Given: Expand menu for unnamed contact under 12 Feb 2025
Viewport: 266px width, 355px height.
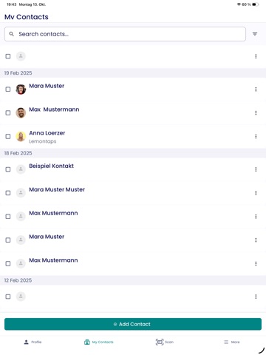Looking at the screenshot, I should (256, 297).
